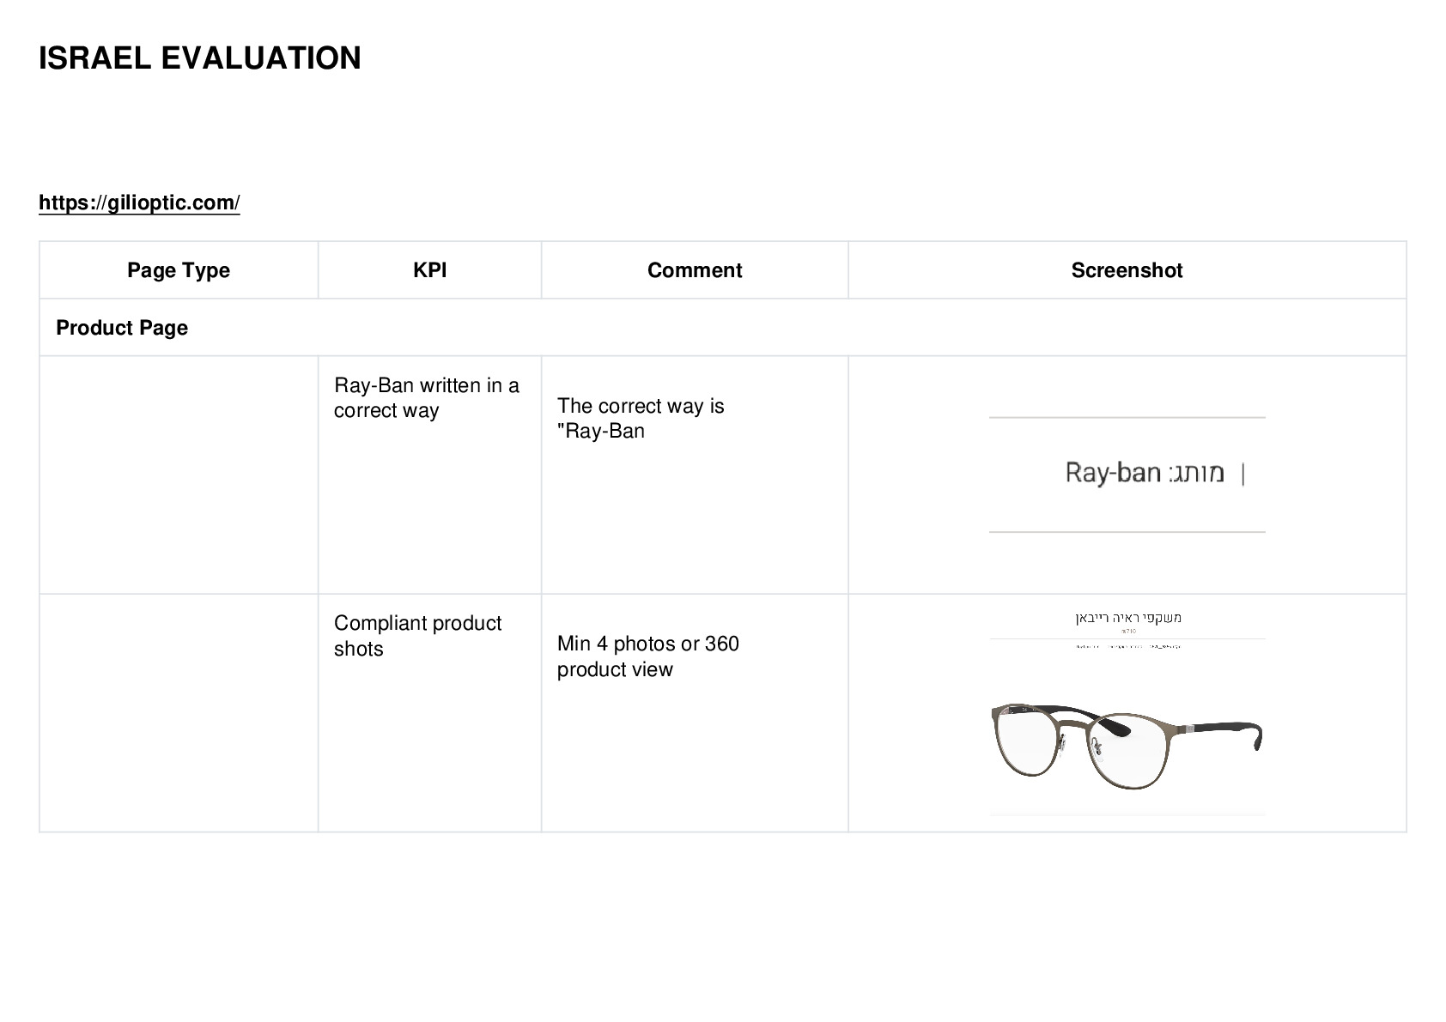Click the ISRAEL EVALUATION heading
Image resolution: width=1446 pixels, height=1022 pixels.
[x=200, y=58]
